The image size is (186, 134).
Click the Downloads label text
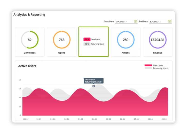tap(30, 53)
